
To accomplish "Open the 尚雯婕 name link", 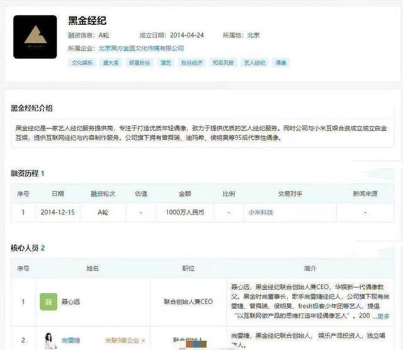I will [71, 341].
